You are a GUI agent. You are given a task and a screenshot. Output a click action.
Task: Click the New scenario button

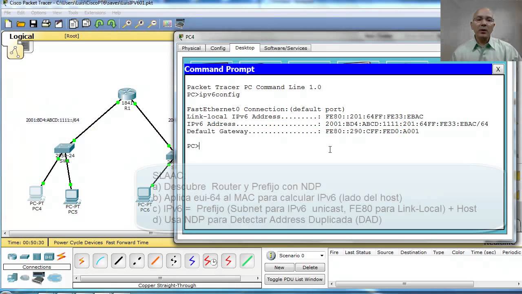click(x=279, y=267)
